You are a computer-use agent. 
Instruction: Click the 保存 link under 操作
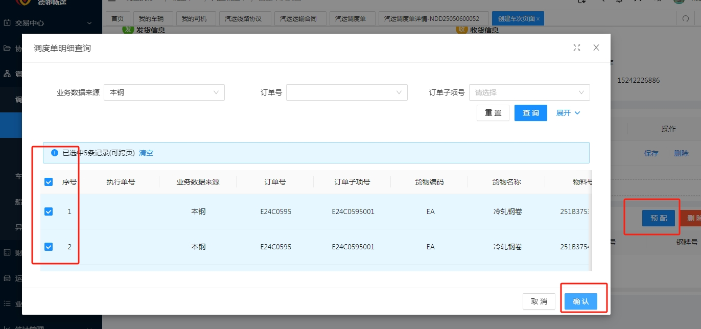pos(651,153)
